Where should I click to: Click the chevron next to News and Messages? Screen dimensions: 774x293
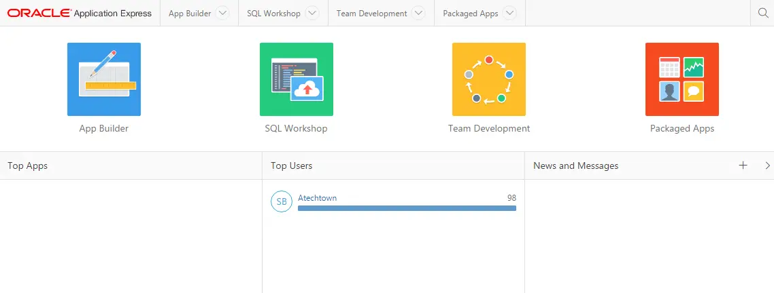click(x=767, y=165)
